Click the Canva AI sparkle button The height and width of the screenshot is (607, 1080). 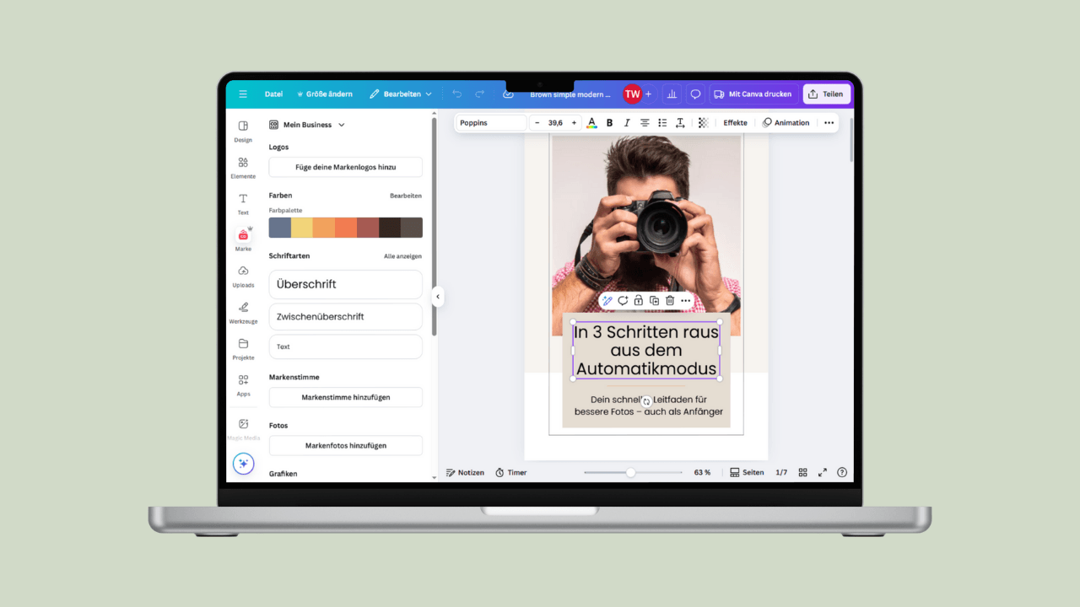[x=243, y=464]
